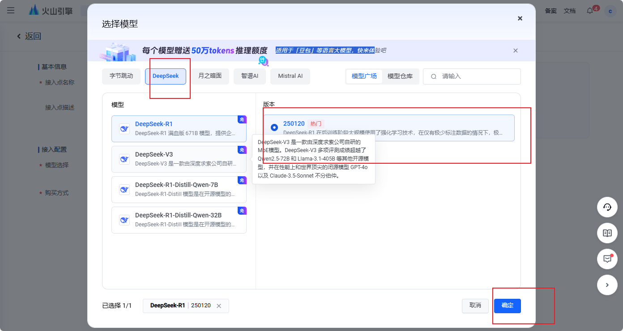This screenshot has width=623, height=331.
Task: Cancel with the 取消 button
Action: 475,306
